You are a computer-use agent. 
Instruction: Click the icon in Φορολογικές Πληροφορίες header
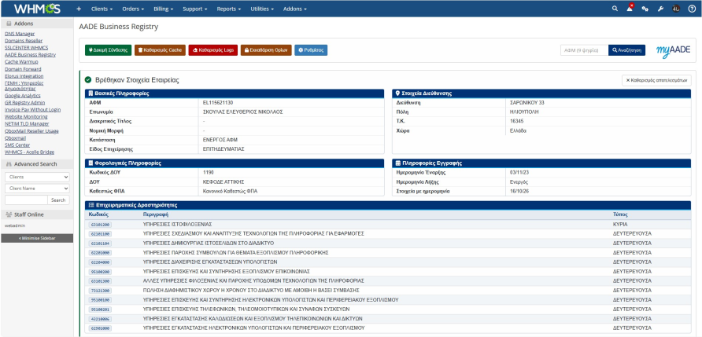(91, 163)
